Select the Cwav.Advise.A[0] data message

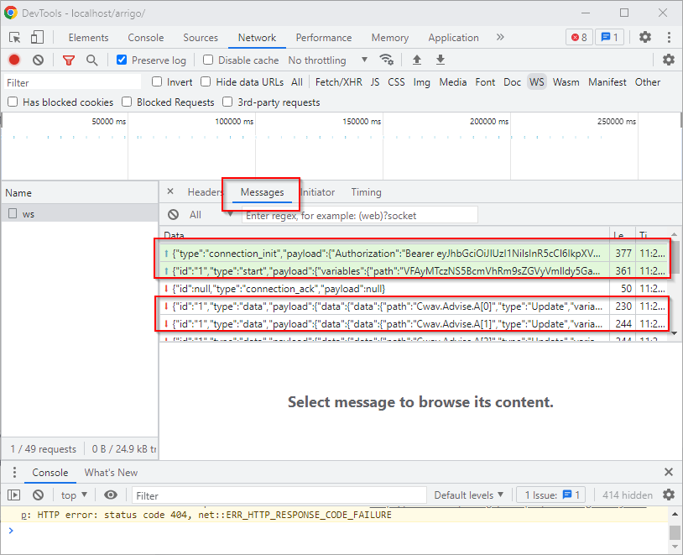coord(412,306)
